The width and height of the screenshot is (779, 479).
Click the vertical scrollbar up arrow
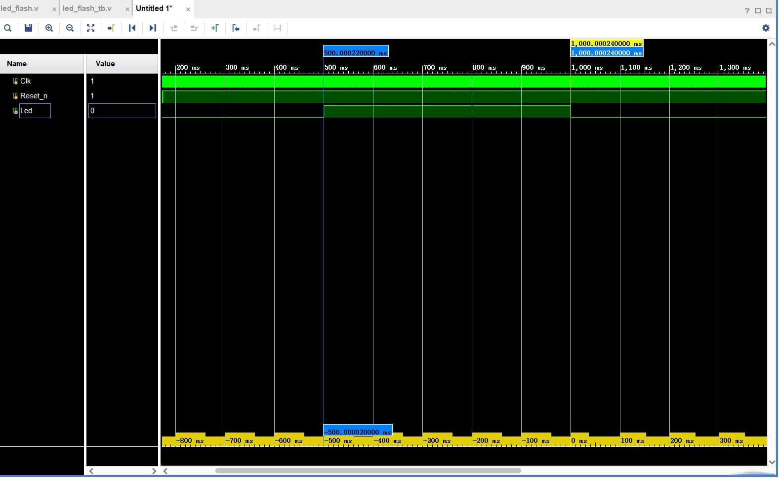pyautogui.click(x=772, y=44)
